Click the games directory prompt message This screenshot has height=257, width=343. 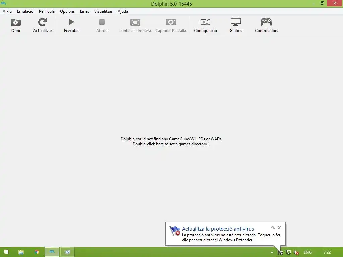click(x=171, y=142)
